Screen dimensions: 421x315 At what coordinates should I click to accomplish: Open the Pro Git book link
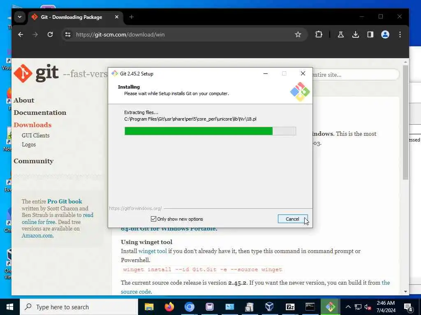pyautogui.click(x=65, y=201)
